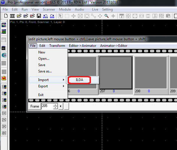Click the 3< sidebar icon
Viewport: 177px width, 150px height.
tap(4, 126)
